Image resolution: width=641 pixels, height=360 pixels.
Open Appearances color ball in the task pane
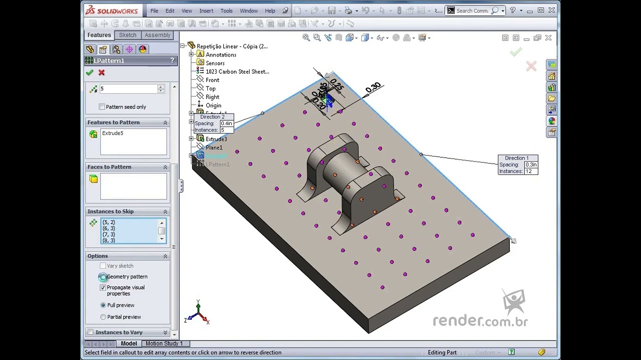point(551,120)
